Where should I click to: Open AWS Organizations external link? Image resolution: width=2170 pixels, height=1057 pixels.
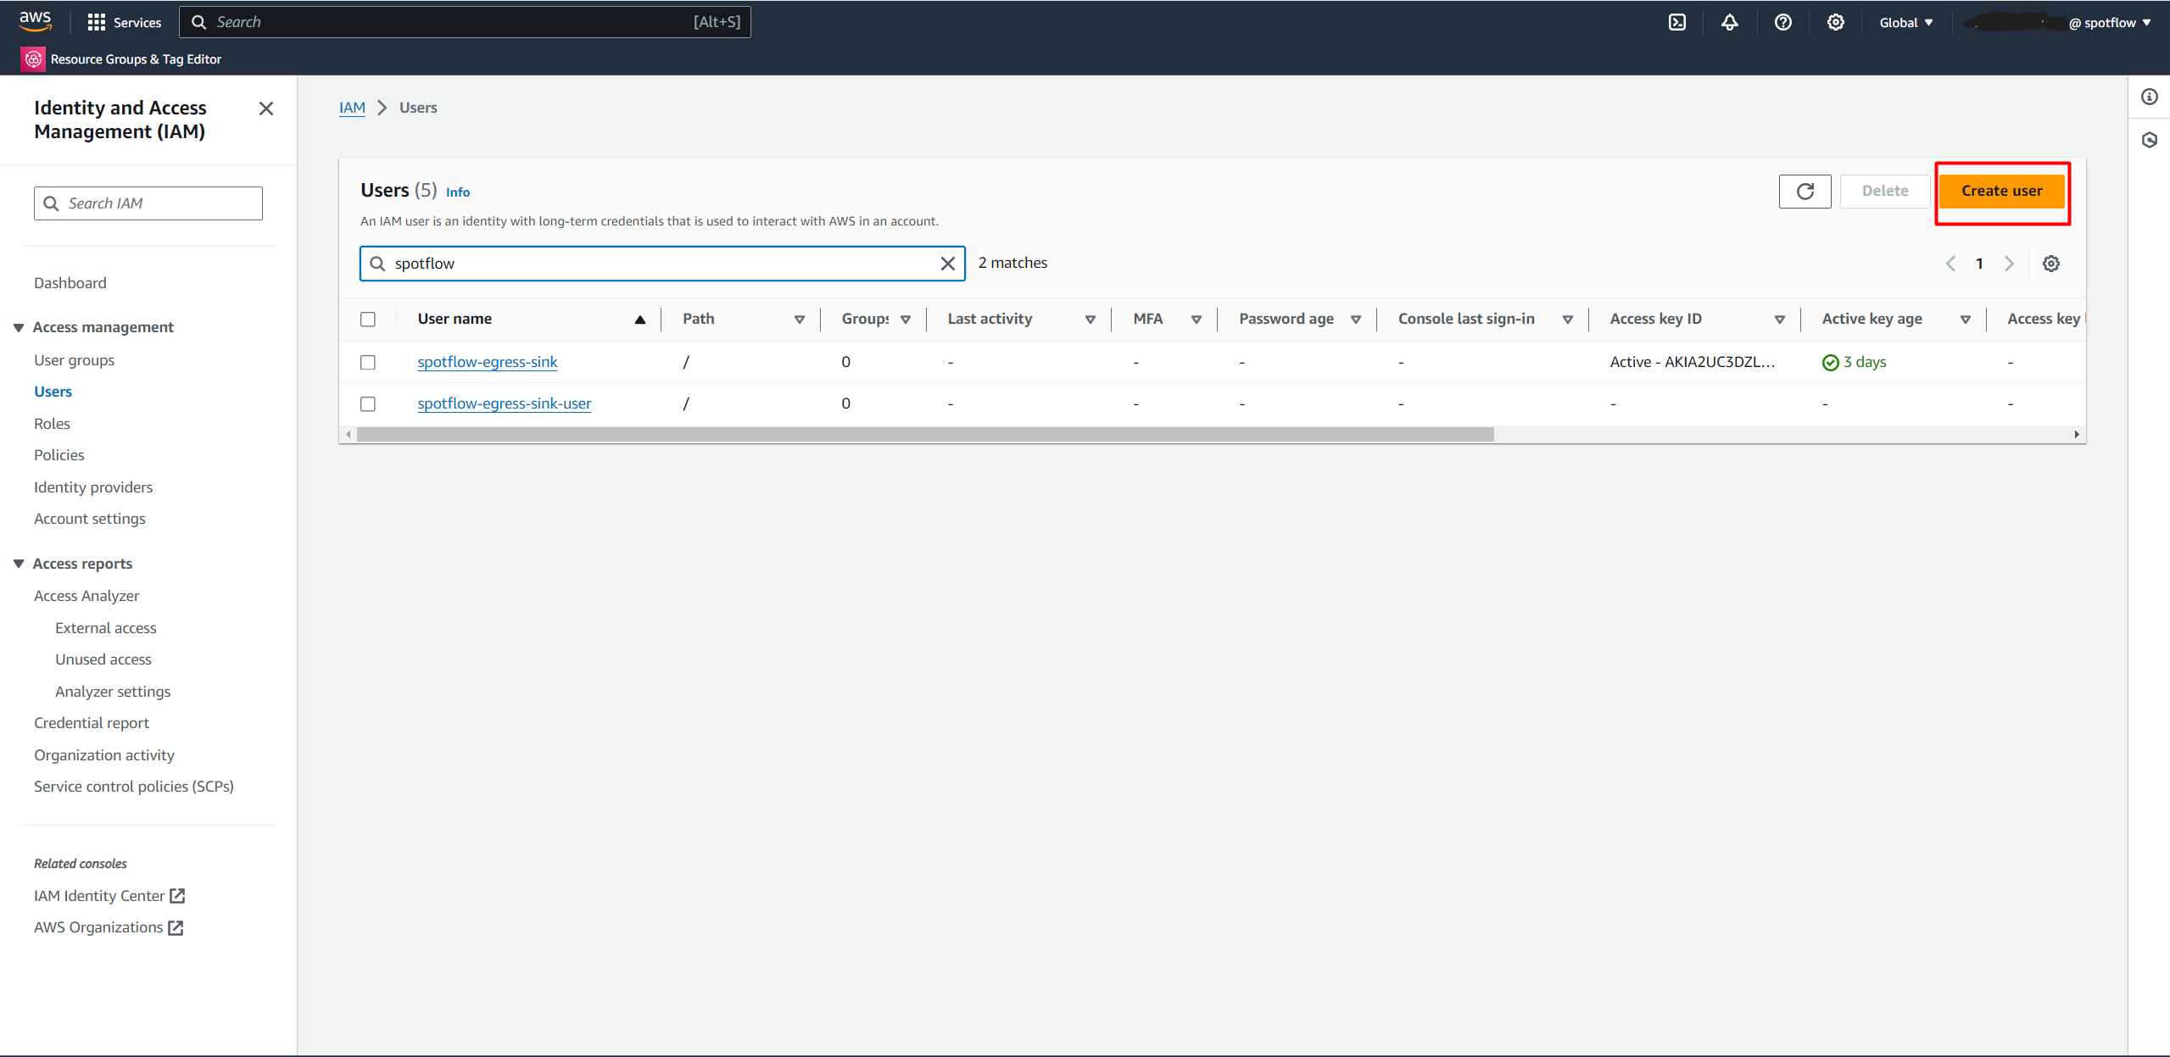point(109,927)
